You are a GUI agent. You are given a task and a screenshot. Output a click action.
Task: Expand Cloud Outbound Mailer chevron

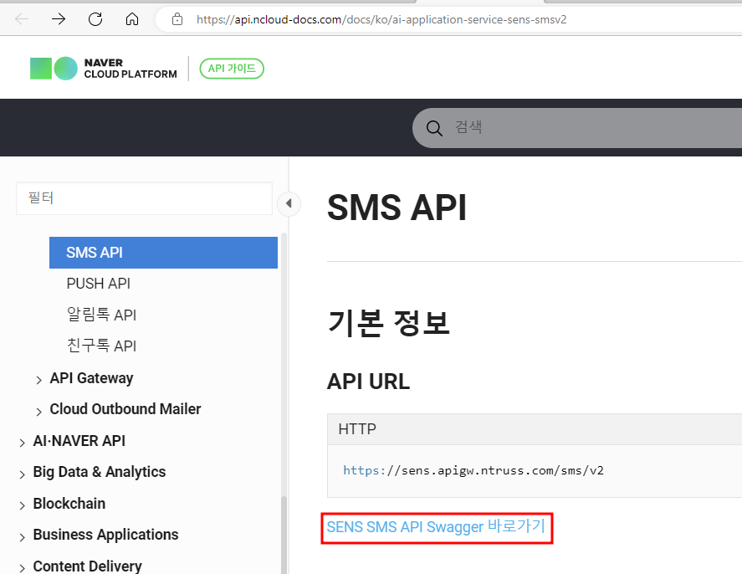click(38, 412)
